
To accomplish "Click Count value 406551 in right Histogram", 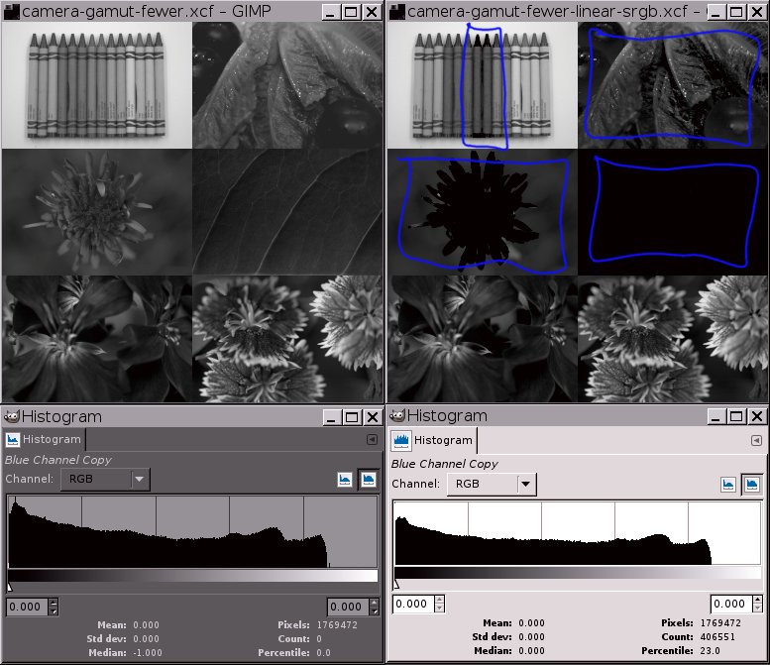I will pos(717,636).
